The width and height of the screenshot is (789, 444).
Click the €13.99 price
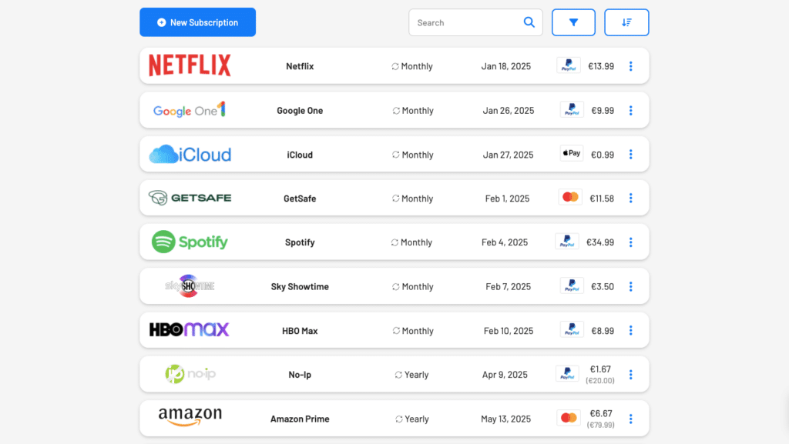point(601,66)
